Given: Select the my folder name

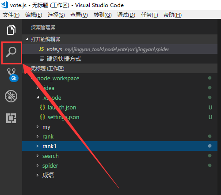Looking at the screenshot, I should (46, 127).
